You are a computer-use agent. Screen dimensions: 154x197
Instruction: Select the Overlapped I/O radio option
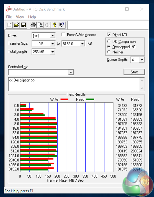[109, 47]
